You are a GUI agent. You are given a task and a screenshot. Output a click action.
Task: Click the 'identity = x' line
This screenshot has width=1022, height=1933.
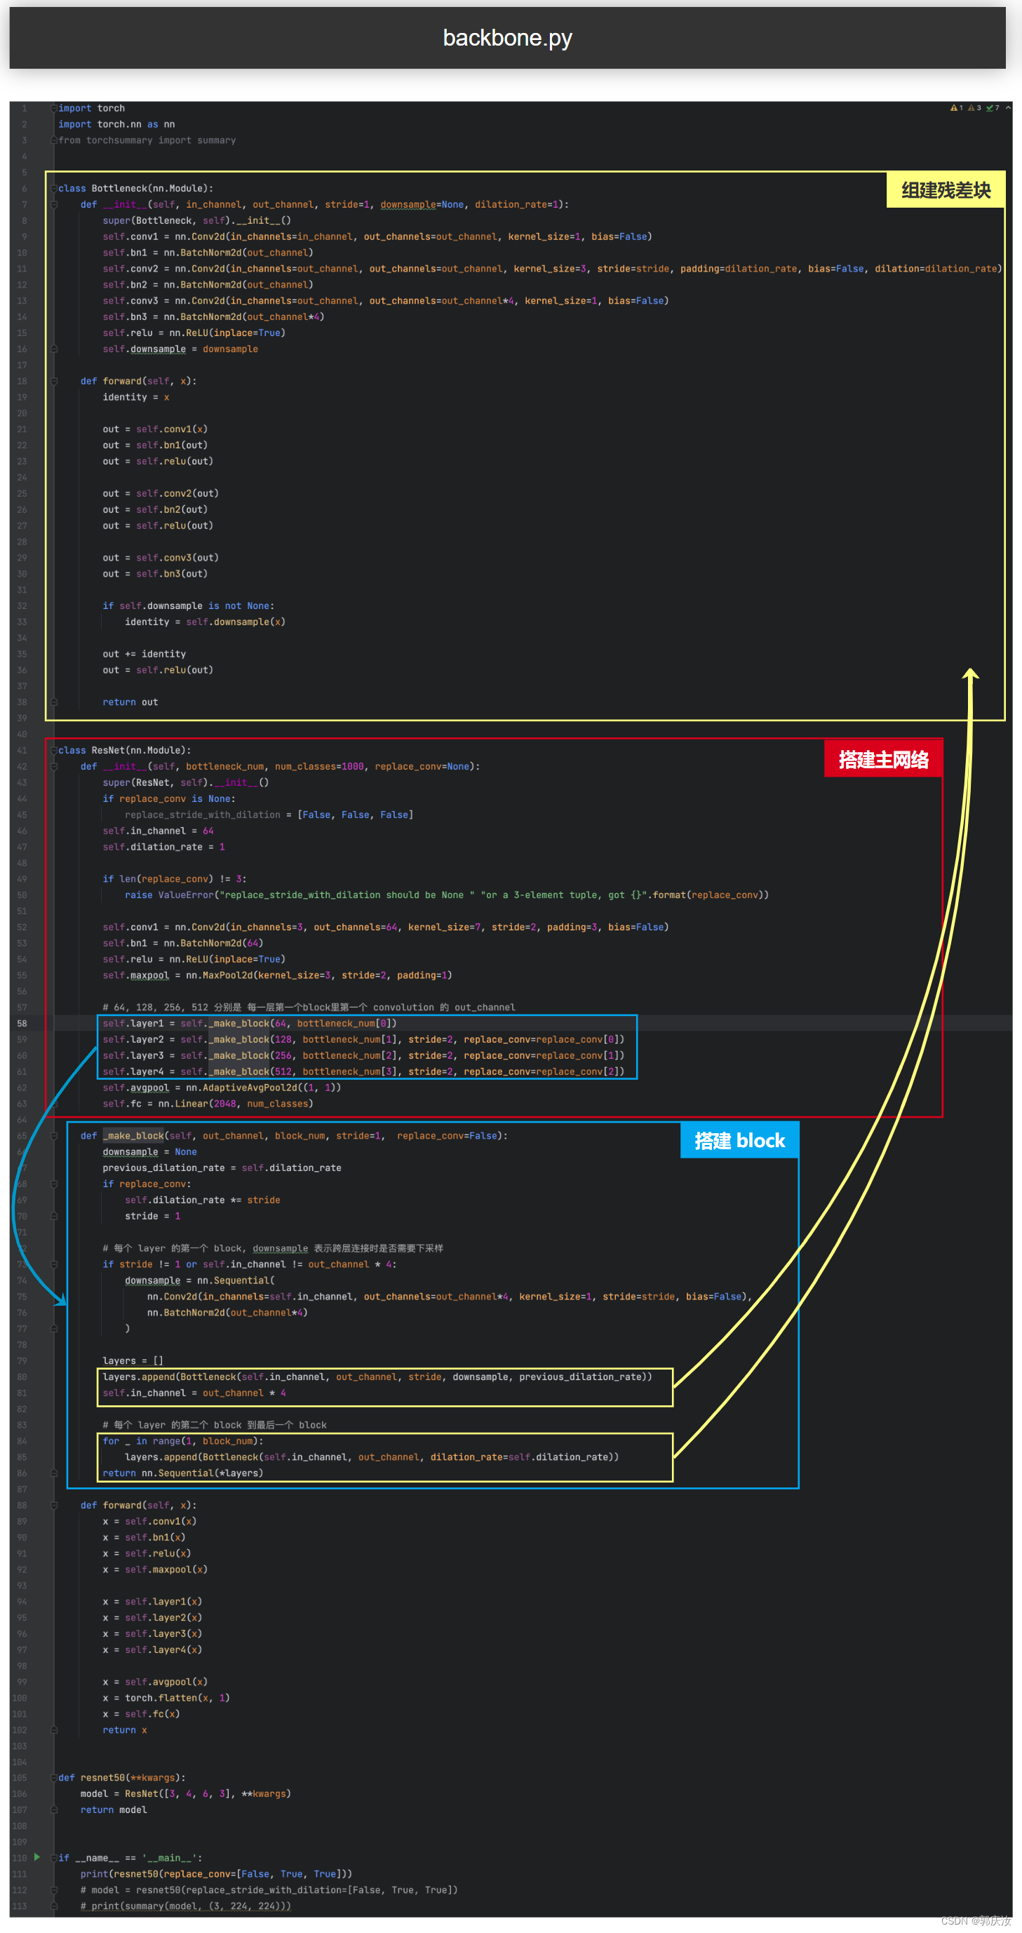pos(136,397)
